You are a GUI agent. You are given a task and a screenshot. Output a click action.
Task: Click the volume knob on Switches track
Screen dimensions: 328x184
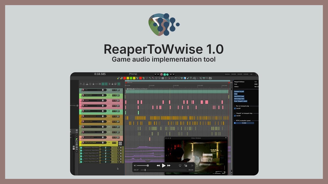coord(103,100)
